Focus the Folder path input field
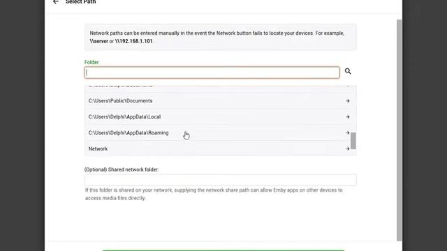This screenshot has width=447, height=251. (x=212, y=73)
